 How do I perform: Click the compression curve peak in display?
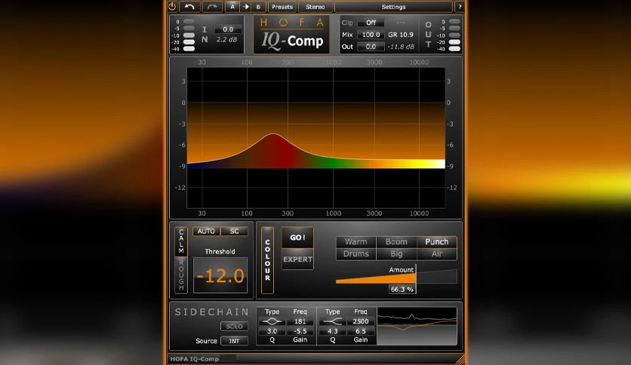click(x=274, y=134)
